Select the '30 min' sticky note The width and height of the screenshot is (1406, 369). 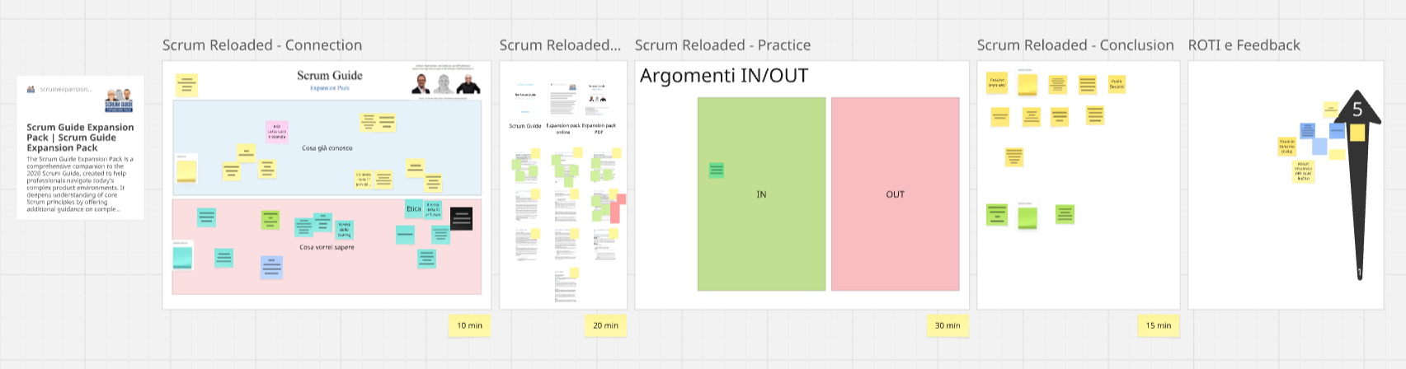pyautogui.click(x=948, y=325)
